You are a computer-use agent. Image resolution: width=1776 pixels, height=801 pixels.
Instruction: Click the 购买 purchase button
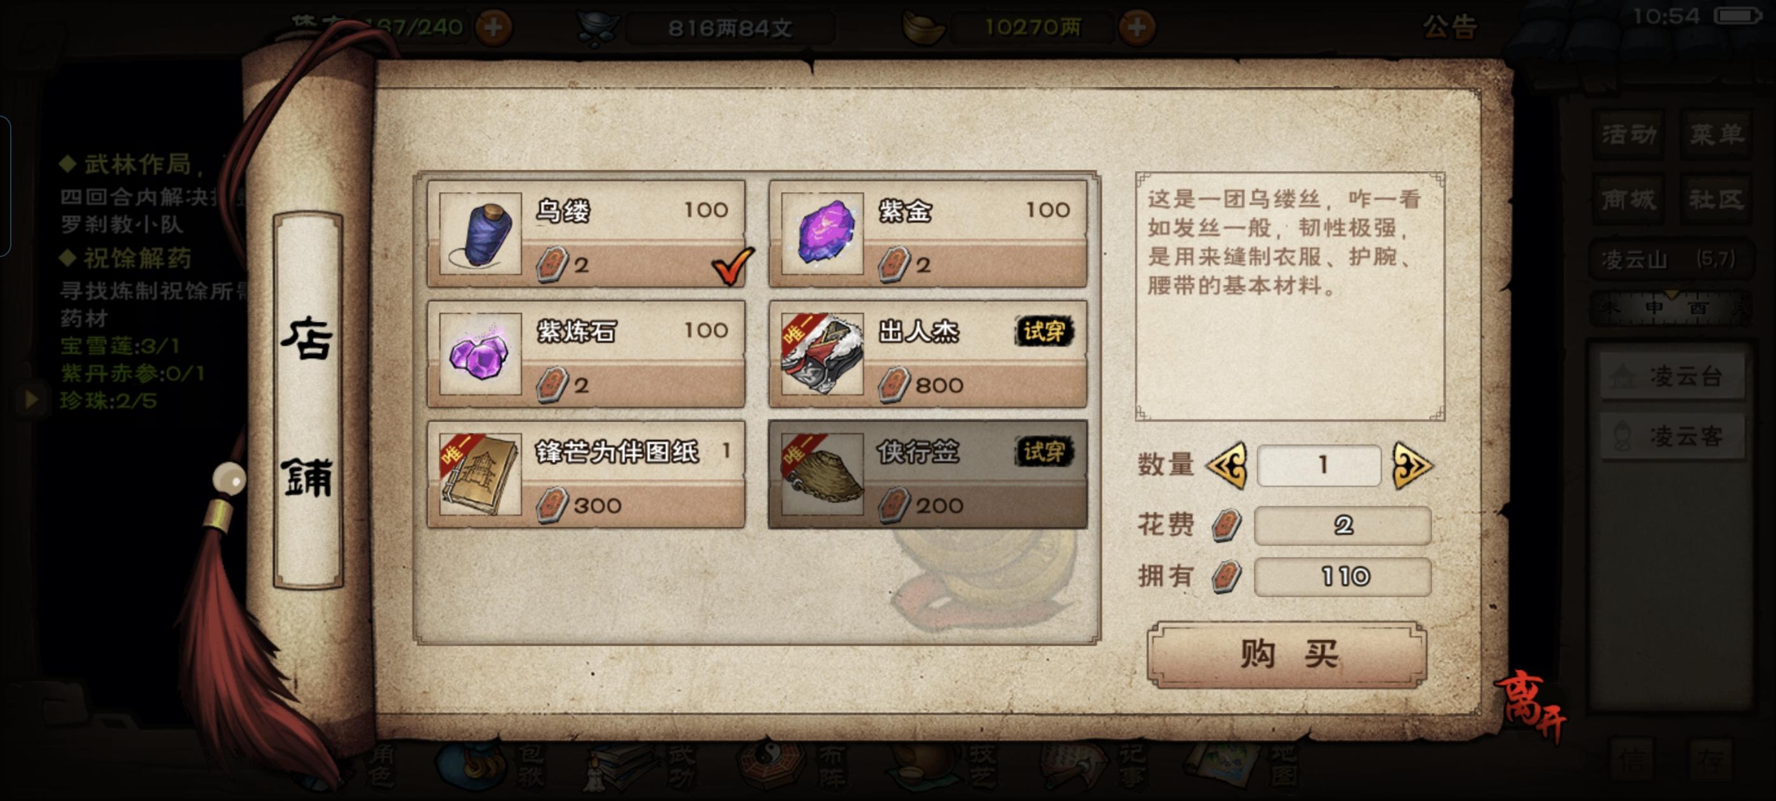pyautogui.click(x=1286, y=655)
